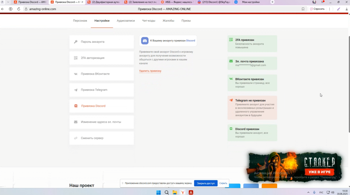
Task: Open the Персонаж tab
Action: [80, 21]
